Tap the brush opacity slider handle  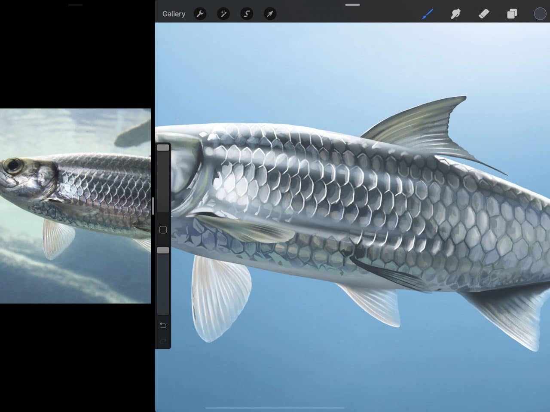pyautogui.click(x=163, y=250)
